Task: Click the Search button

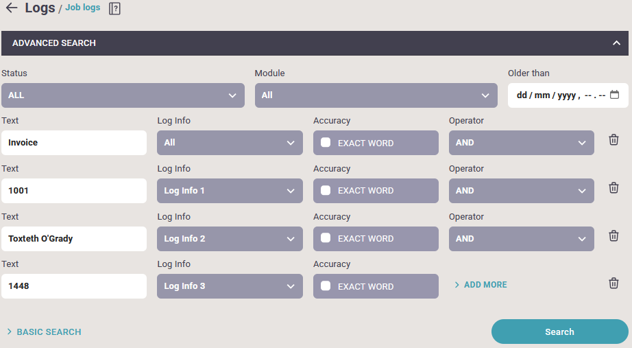Action: [x=560, y=332]
